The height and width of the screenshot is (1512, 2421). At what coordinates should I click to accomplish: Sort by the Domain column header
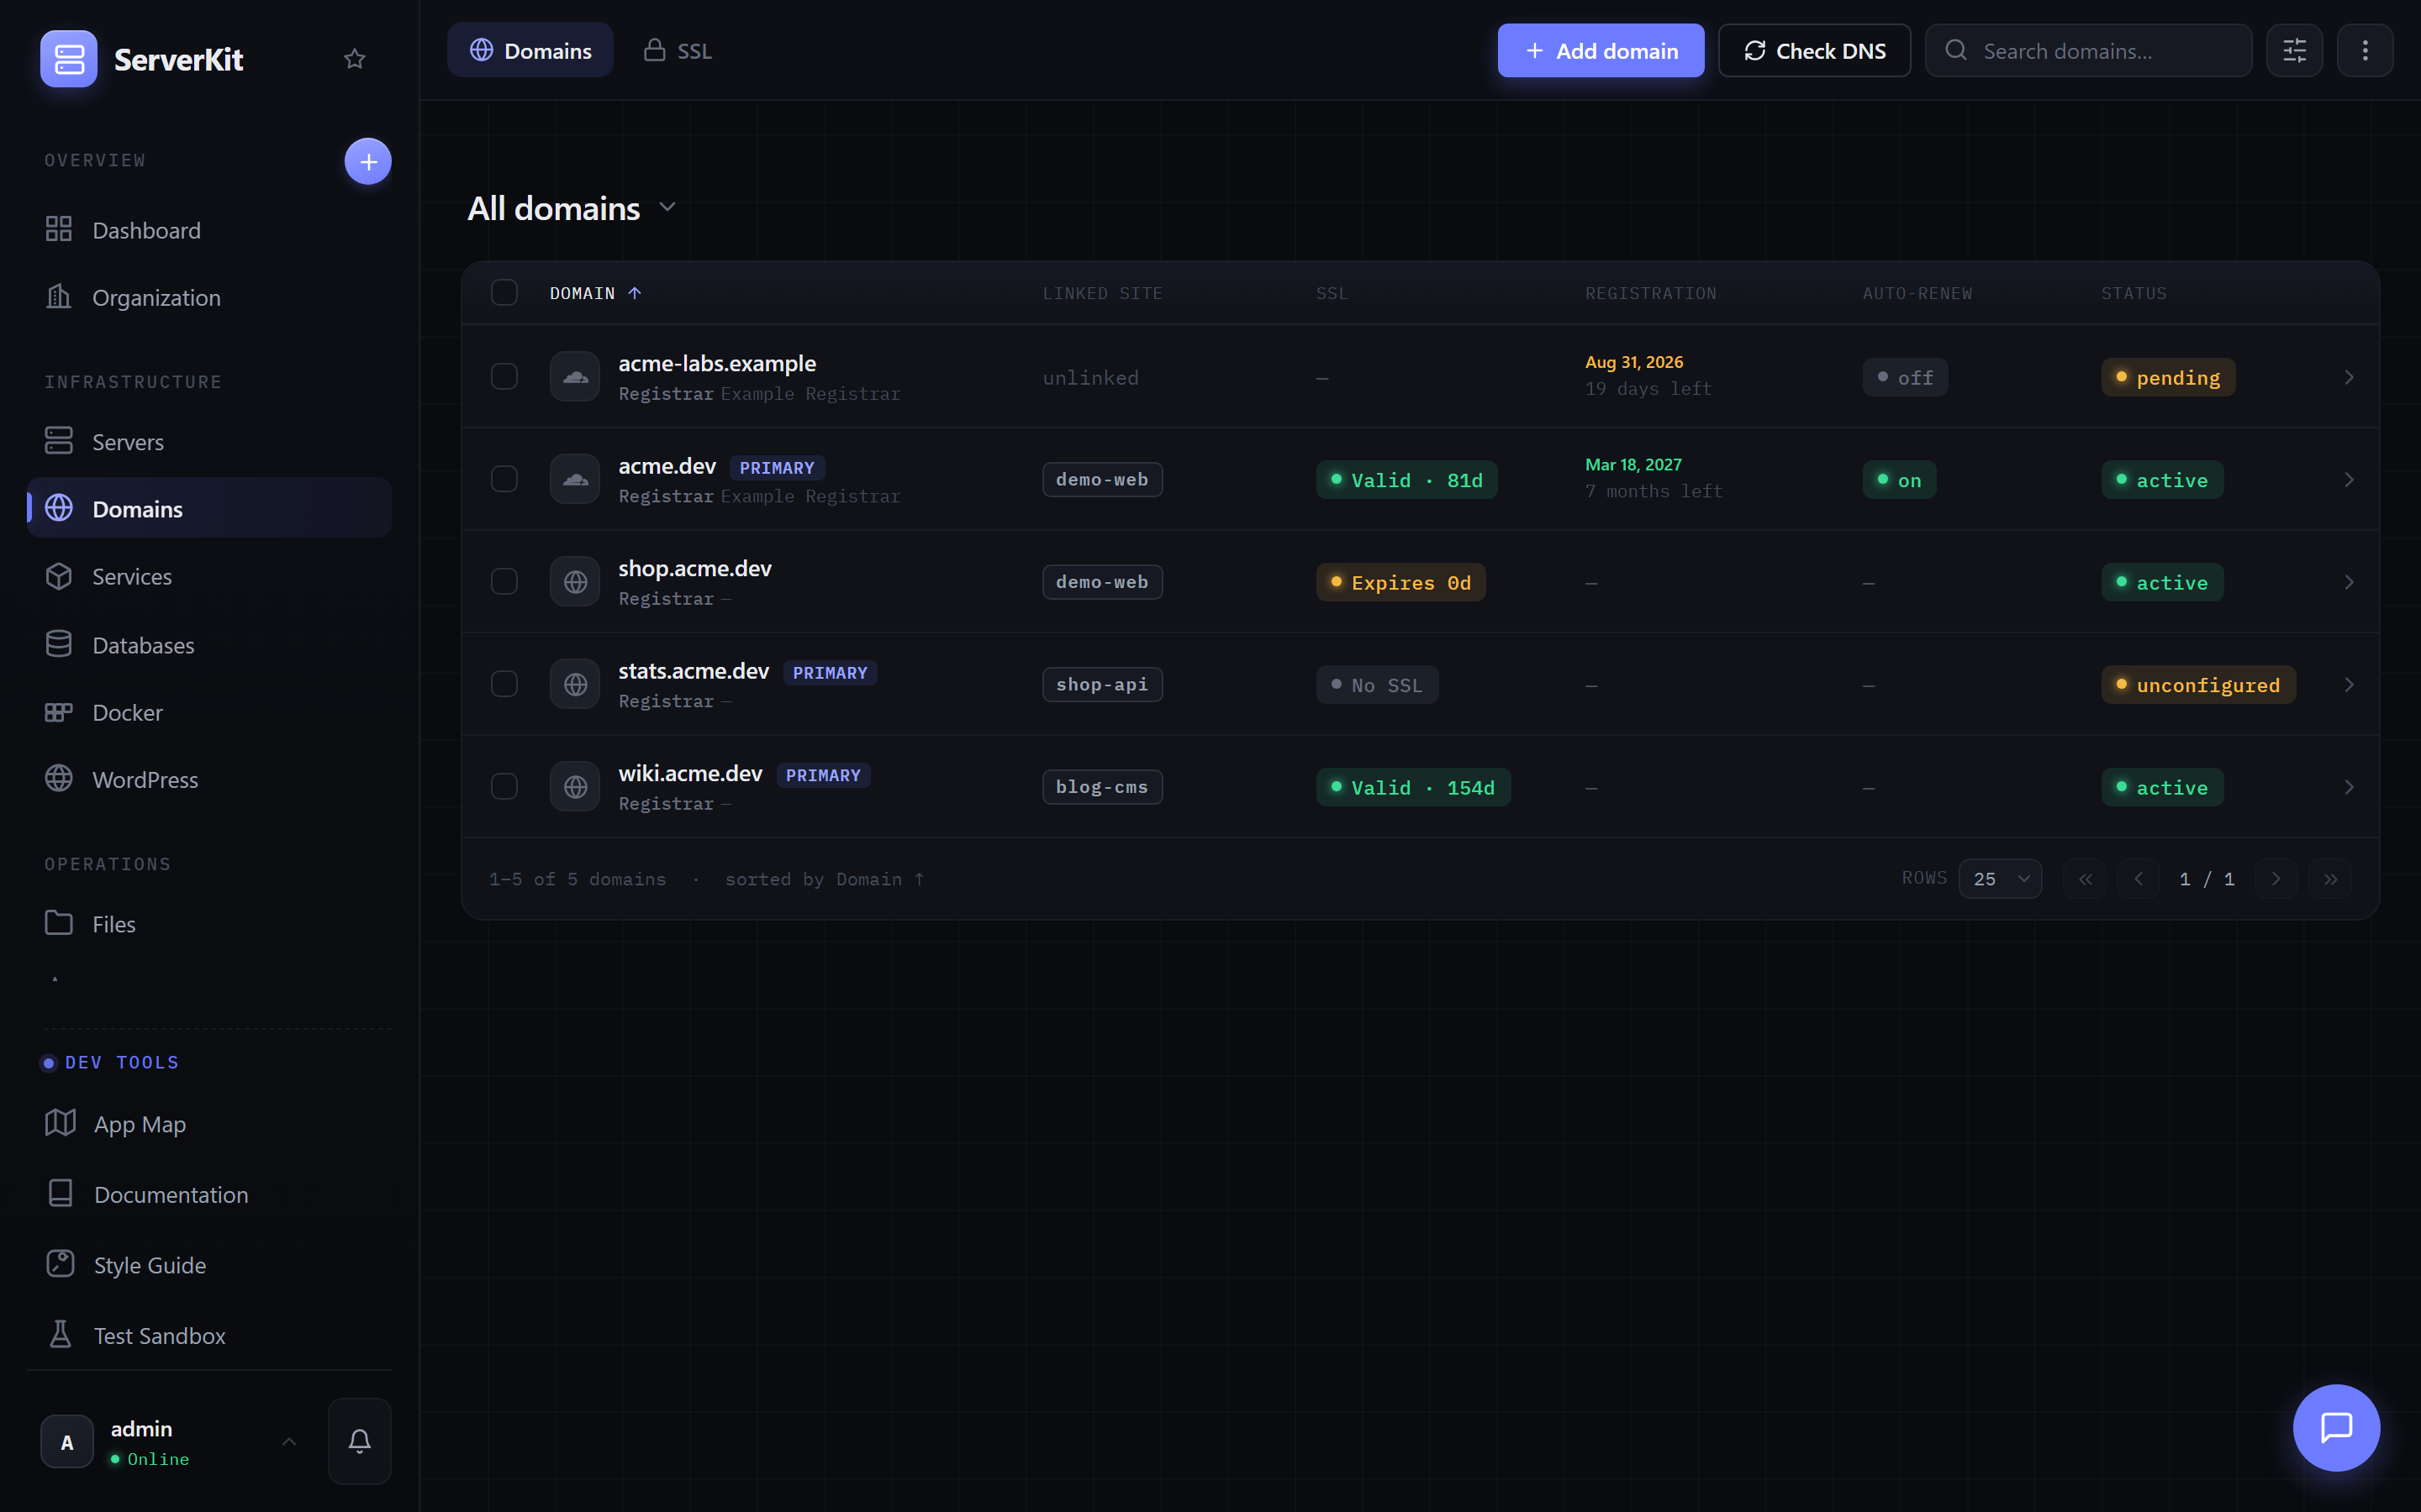(x=595, y=293)
